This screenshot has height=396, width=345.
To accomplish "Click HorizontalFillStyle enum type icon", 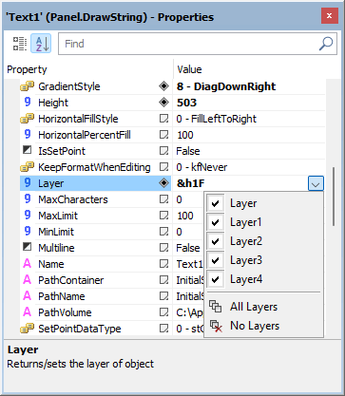I will pos(28,119).
